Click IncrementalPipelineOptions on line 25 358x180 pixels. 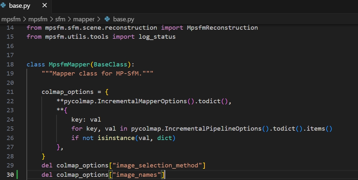click(213, 129)
